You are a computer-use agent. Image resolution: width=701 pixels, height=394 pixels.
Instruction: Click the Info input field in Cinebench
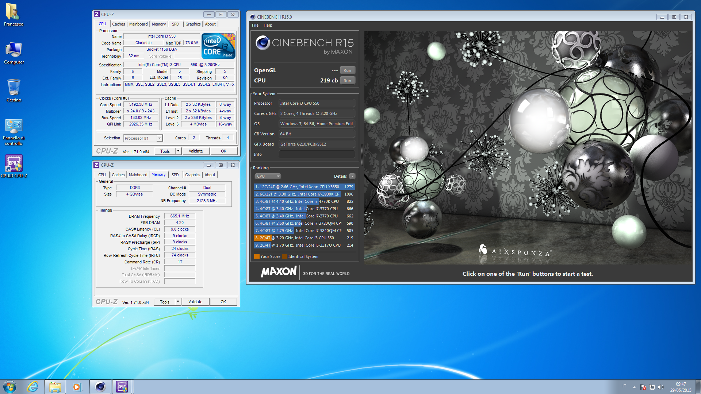point(317,154)
